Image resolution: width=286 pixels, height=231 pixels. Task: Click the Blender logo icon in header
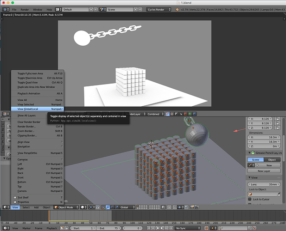177,9
